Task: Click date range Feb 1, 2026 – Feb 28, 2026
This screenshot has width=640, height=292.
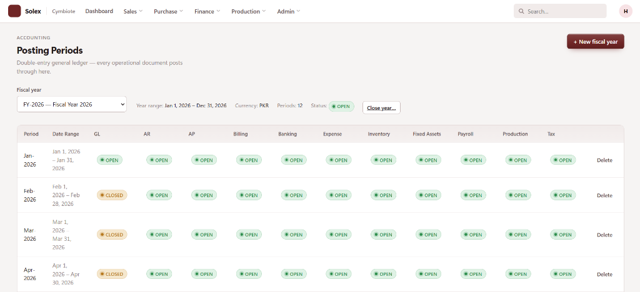Action: [66, 195]
